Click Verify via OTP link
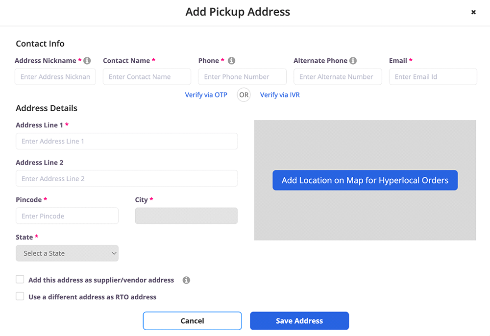This screenshot has width=490, height=336. point(206,95)
